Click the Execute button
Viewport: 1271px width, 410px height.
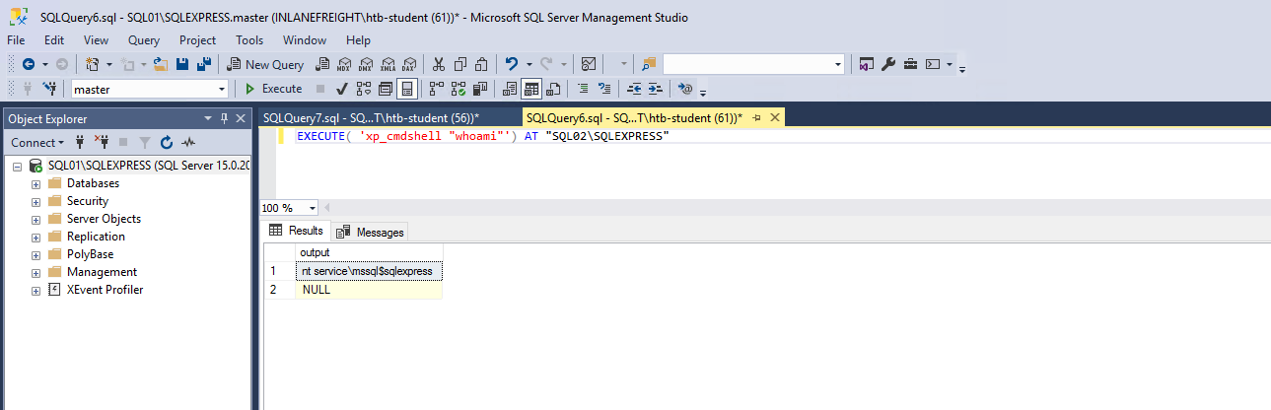click(x=273, y=89)
